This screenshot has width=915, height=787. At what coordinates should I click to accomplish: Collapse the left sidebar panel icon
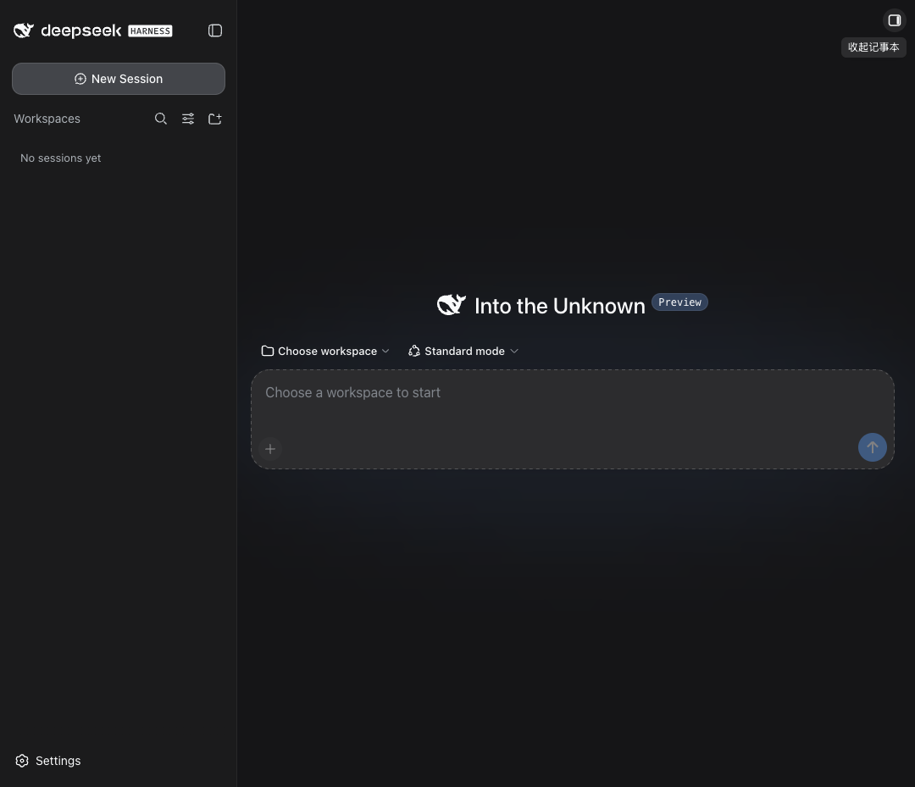[214, 30]
